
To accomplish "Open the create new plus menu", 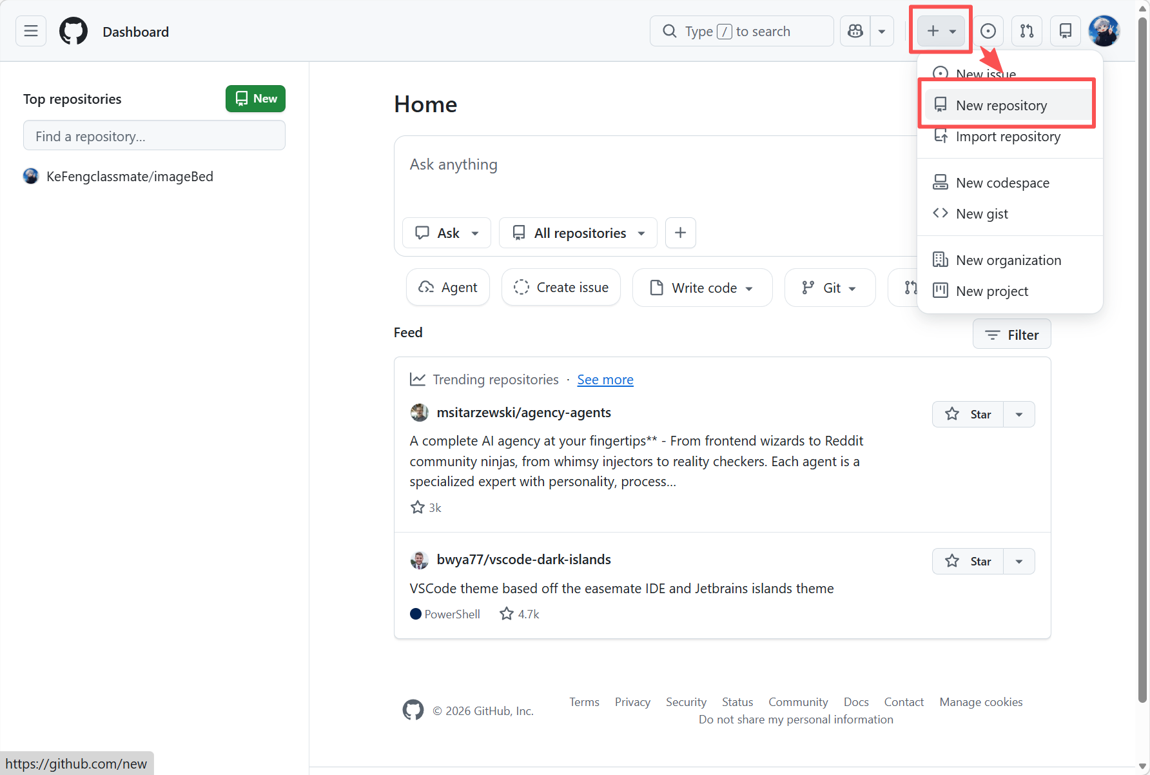I will pyautogui.click(x=941, y=31).
